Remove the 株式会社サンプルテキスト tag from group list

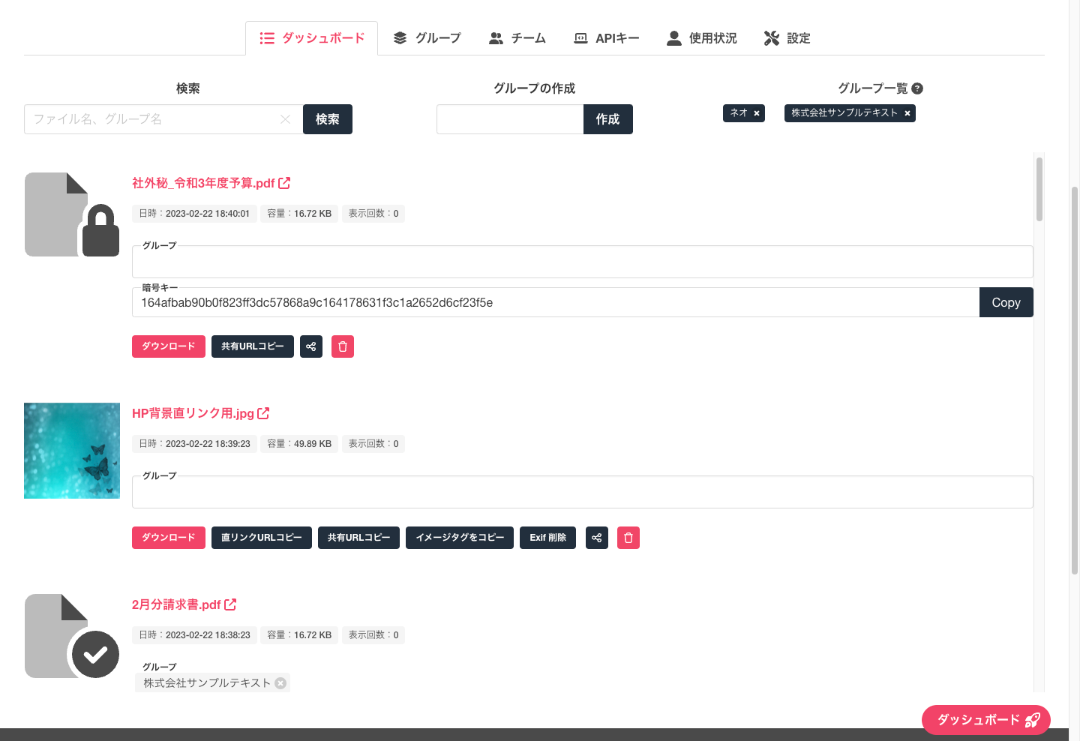[x=907, y=113]
